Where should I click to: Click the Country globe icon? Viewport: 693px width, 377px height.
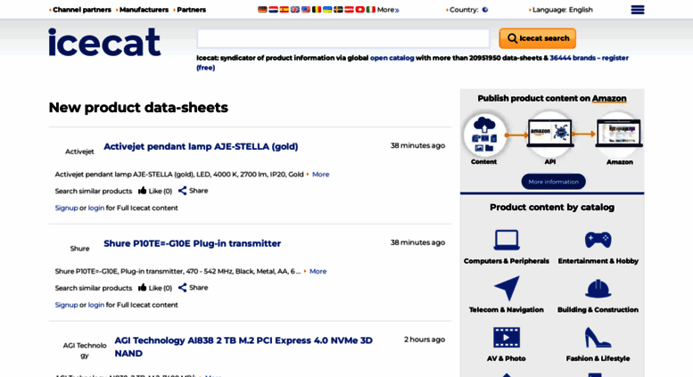pos(485,10)
